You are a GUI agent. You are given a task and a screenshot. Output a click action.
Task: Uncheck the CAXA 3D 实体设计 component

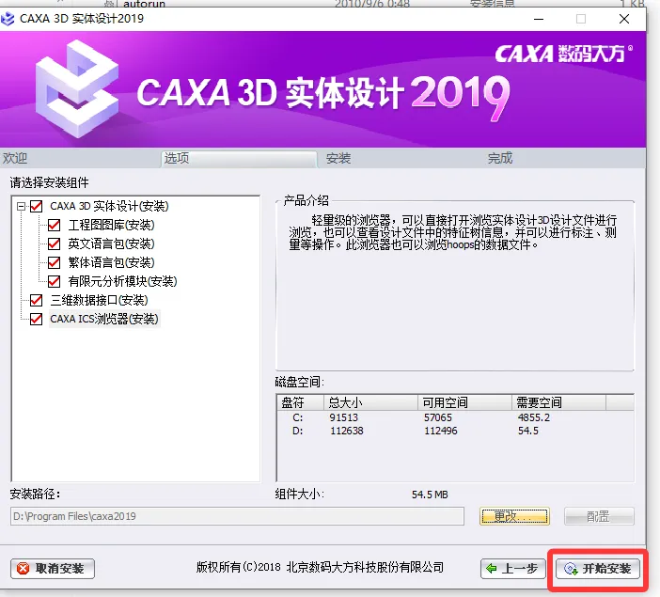tap(37, 206)
